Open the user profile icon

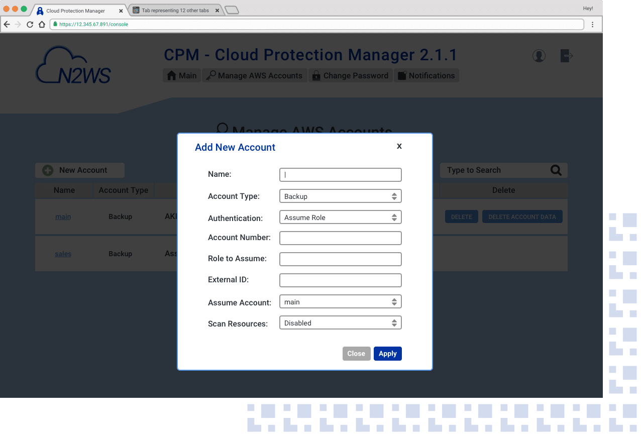tap(539, 56)
